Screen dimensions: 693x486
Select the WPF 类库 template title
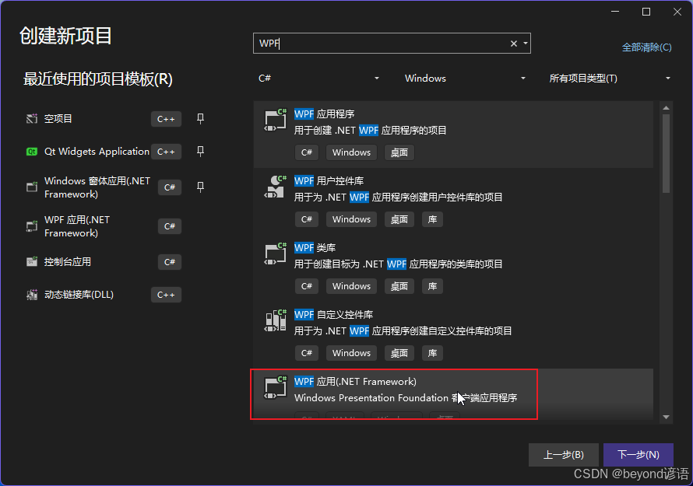click(x=315, y=247)
